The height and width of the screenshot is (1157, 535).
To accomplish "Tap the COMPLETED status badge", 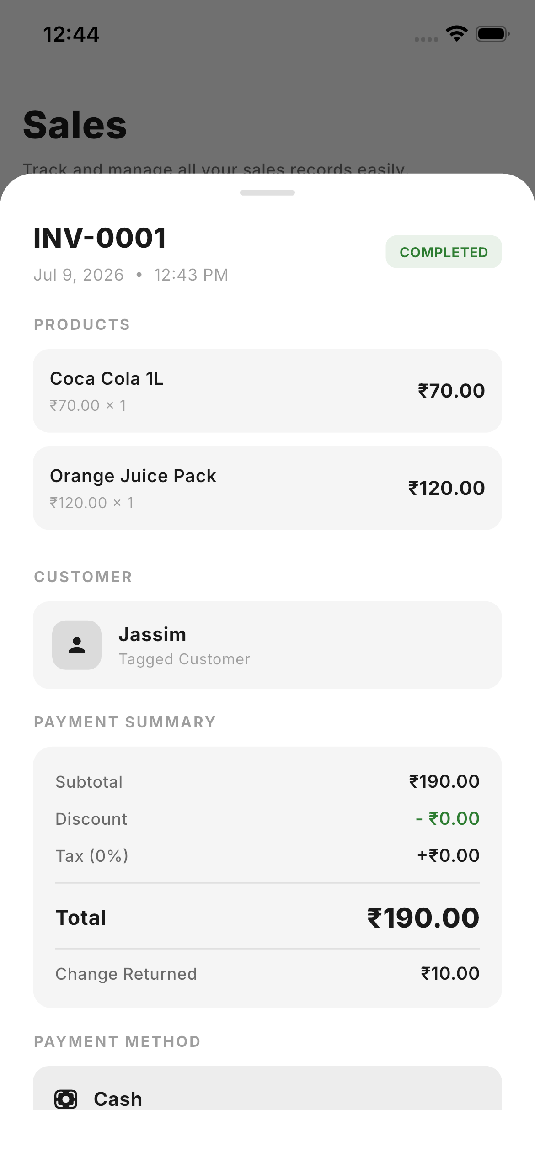I will tap(444, 252).
